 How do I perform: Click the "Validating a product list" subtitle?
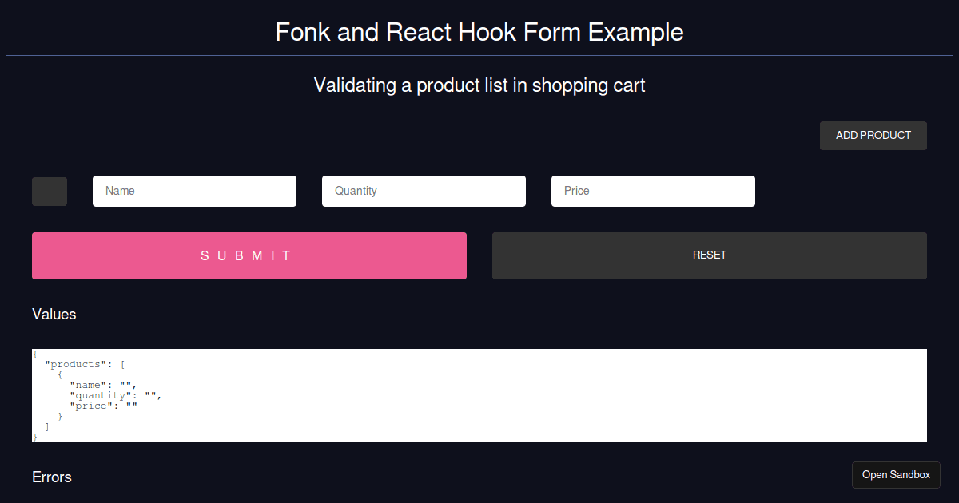coord(479,85)
